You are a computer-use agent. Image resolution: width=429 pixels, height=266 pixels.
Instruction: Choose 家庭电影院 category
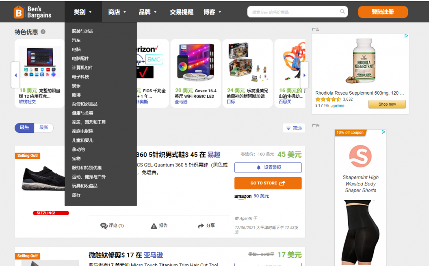[82, 131]
